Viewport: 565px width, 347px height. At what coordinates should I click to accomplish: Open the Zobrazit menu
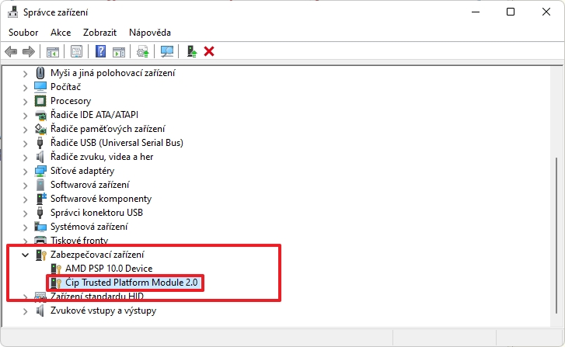coord(99,33)
